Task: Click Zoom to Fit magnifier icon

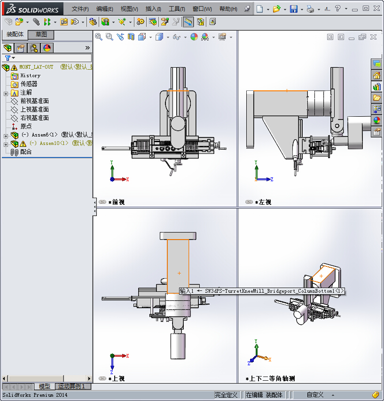Action: (x=99, y=37)
